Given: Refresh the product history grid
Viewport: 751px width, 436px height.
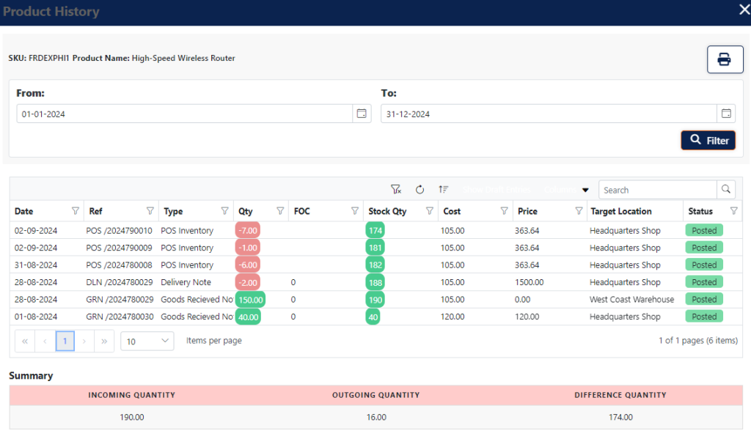Looking at the screenshot, I should pyautogui.click(x=420, y=190).
